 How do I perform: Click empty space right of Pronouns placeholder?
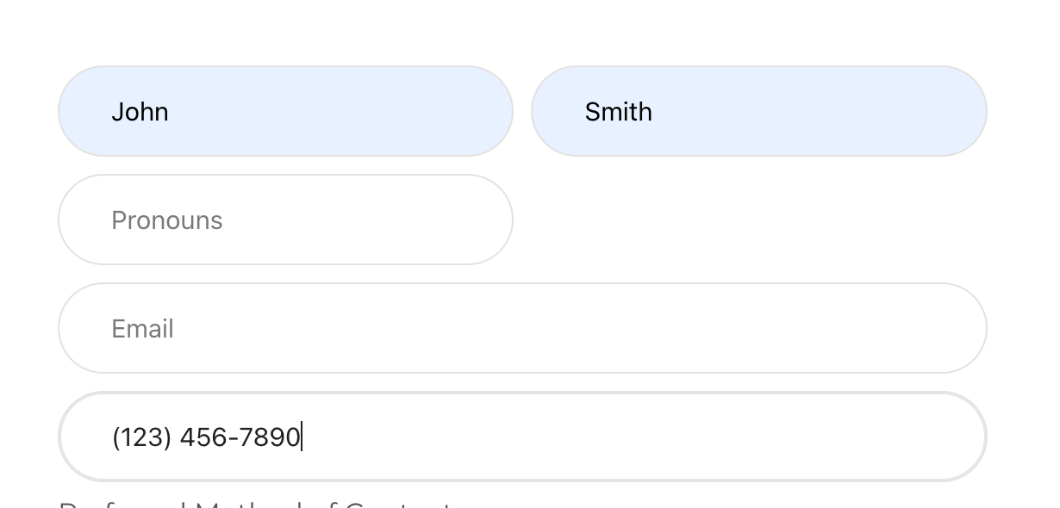point(362,220)
